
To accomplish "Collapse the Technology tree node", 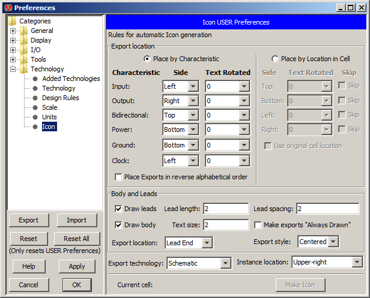I will (x=13, y=69).
